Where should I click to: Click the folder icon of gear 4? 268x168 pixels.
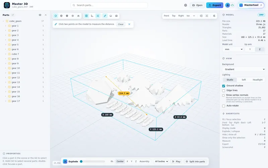pyautogui.click(x=10, y=40)
